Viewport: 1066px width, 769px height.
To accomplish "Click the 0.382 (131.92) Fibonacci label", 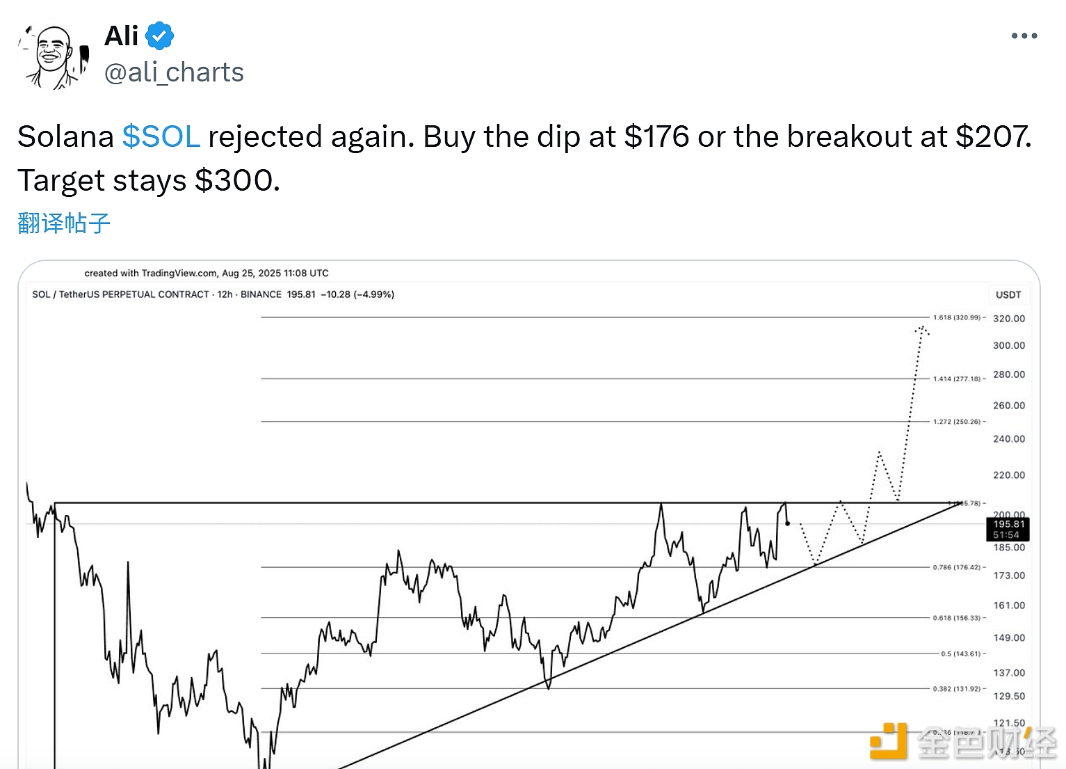I will pyautogui.click(x=957, y=689).
